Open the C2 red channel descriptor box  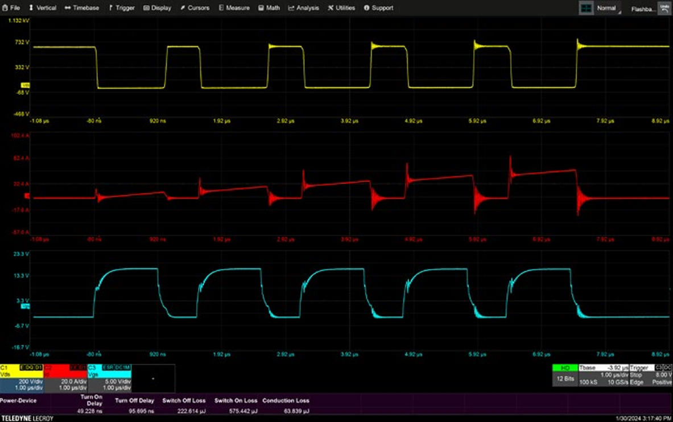coord(65,378)
